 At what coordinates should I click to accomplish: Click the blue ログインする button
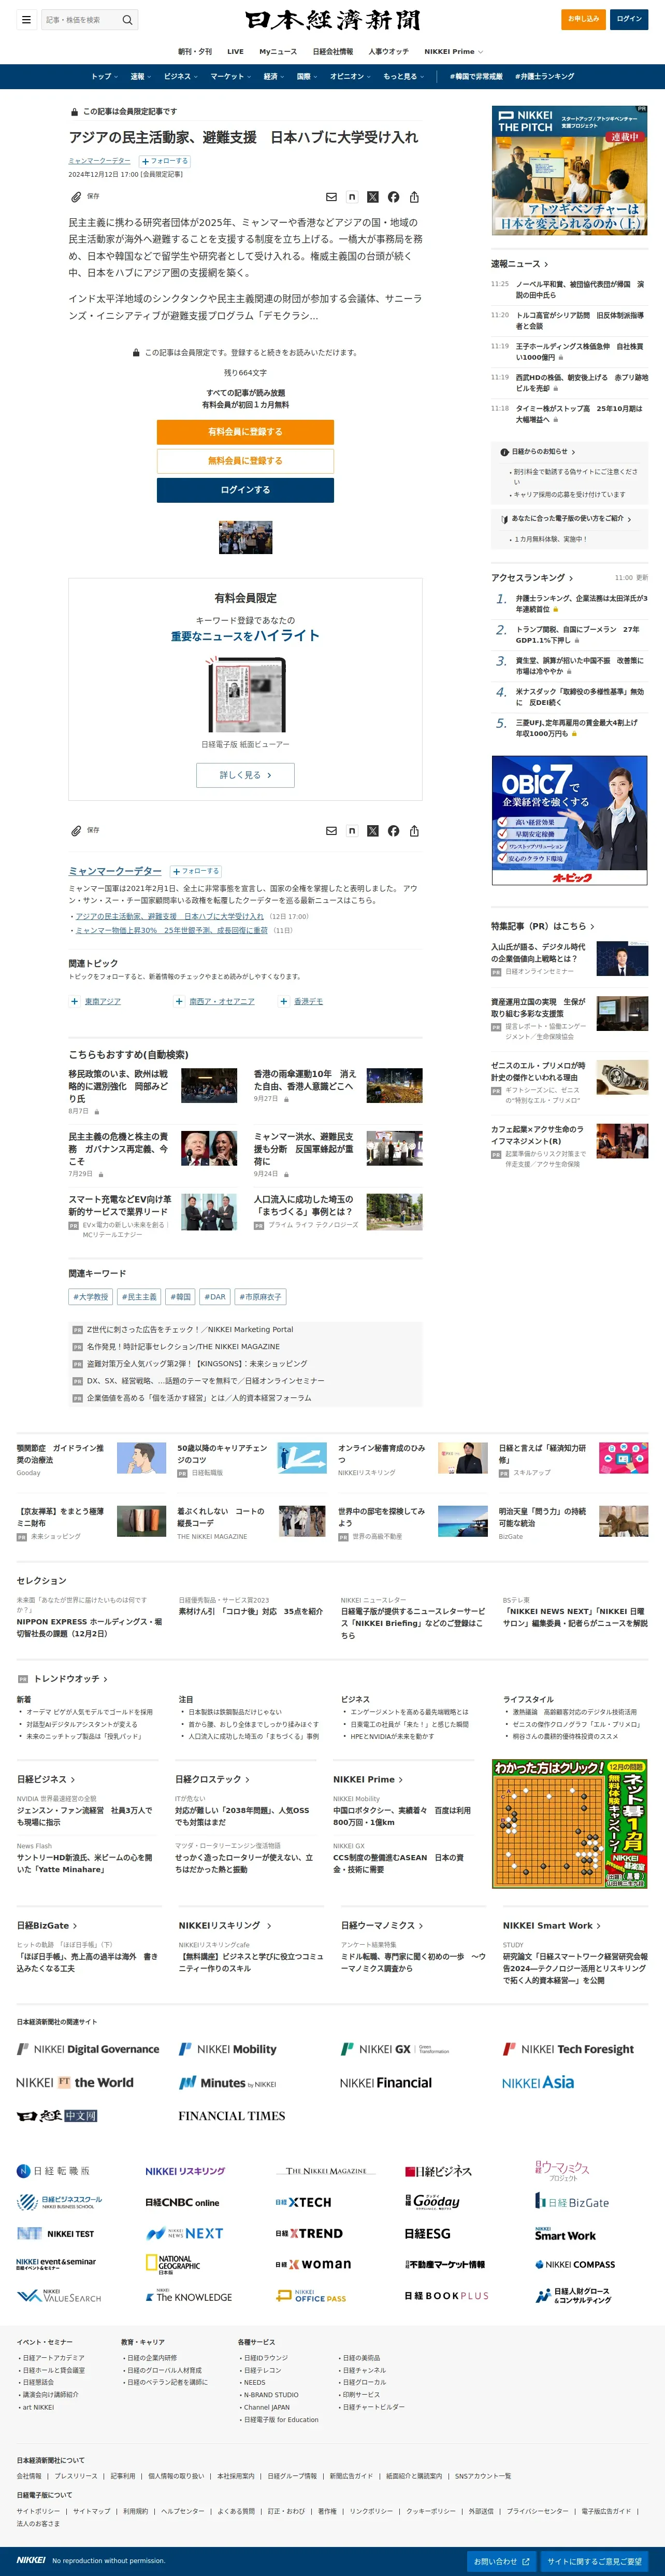tap(244, 490)
